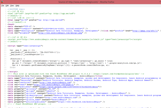
Task: Click the _setAccount UA-35207555-1 line
Action: pos(35,52)
